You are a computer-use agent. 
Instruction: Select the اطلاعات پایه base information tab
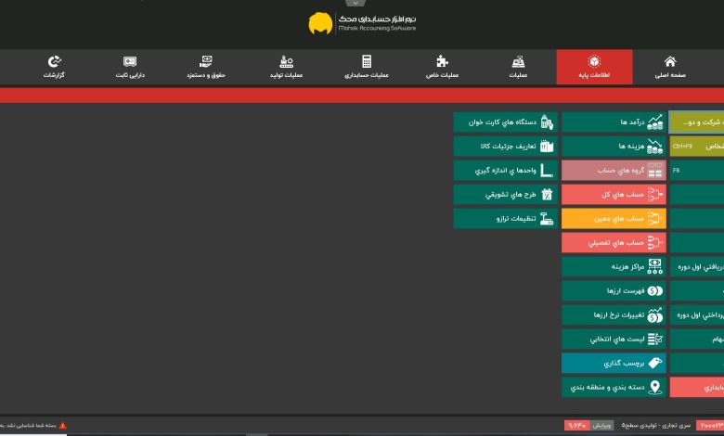coord(594,67)
